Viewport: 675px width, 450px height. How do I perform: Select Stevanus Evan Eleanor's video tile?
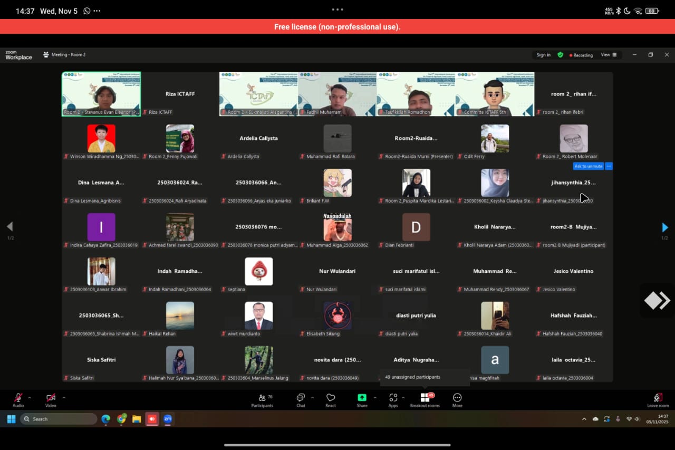101,94
